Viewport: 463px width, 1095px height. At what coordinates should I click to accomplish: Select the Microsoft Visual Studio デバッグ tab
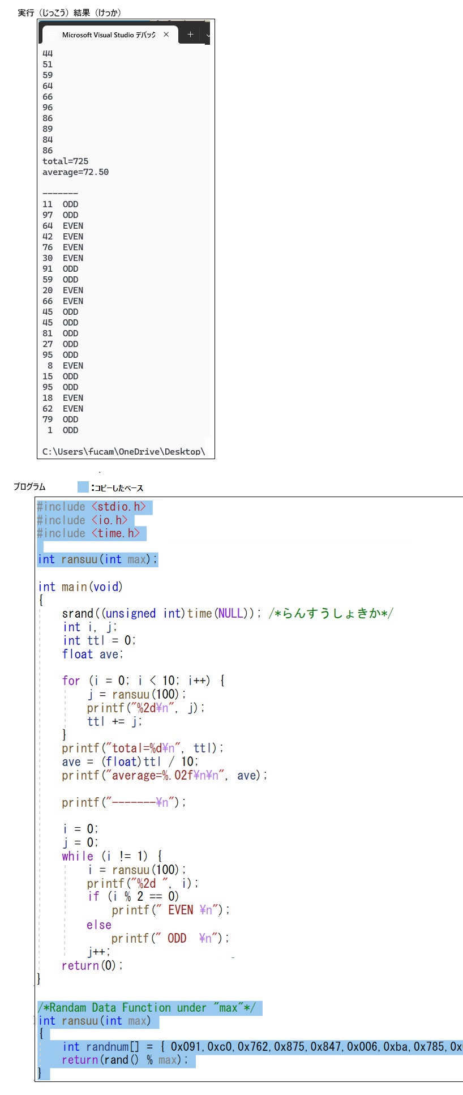point(108,35)
